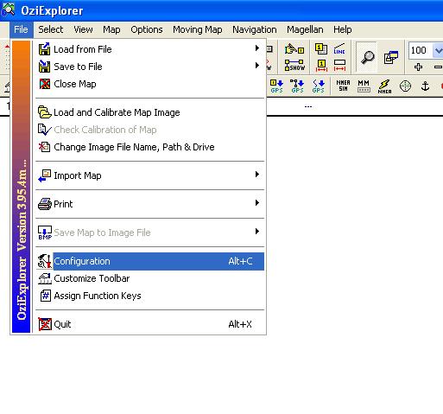Click the Change Image File Name icon
This screenshot has width=443, height=414.
click(45, 147)
